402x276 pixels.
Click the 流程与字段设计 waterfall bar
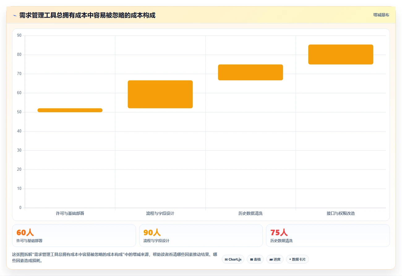click(160, 94)
